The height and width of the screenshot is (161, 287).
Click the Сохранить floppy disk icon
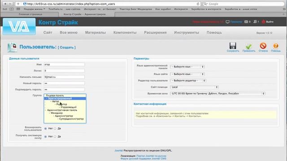coord(233,46)
